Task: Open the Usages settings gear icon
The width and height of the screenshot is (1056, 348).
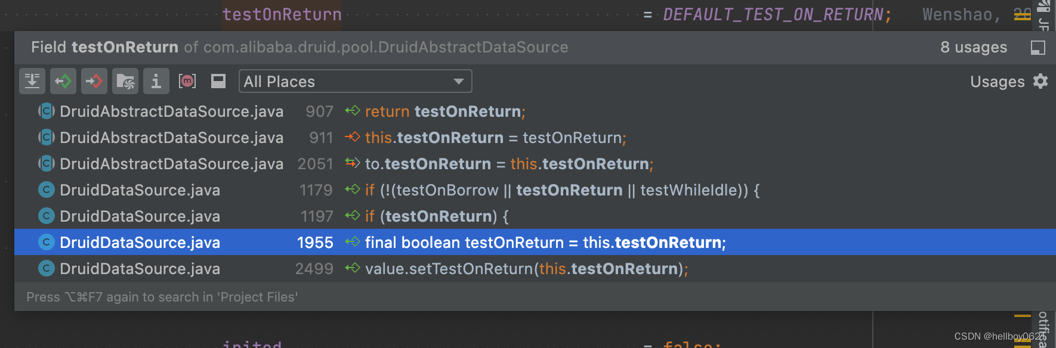Action: point(1040,81)
